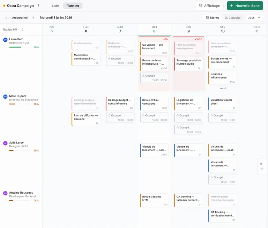The height and width of the screenshot is (228, 268).
Task: Open Julie's Wednesday Visuels de lancement séri card
Action: (x=154, y=150)
